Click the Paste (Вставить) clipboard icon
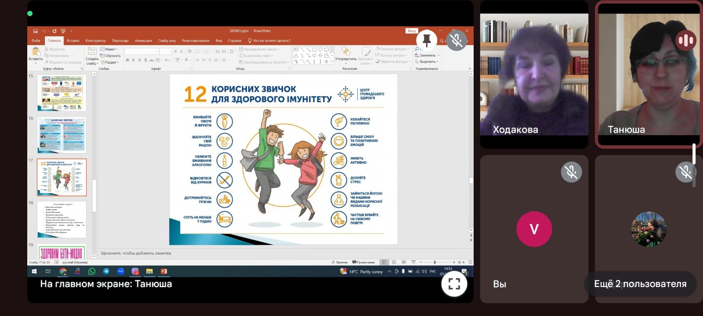Screen dimensions: 703x316 [x=36, y=52]
